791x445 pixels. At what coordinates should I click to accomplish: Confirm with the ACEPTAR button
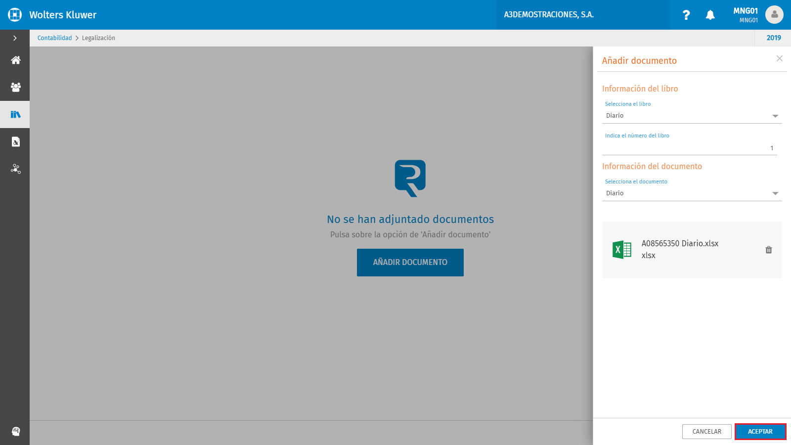click(760, 432)
